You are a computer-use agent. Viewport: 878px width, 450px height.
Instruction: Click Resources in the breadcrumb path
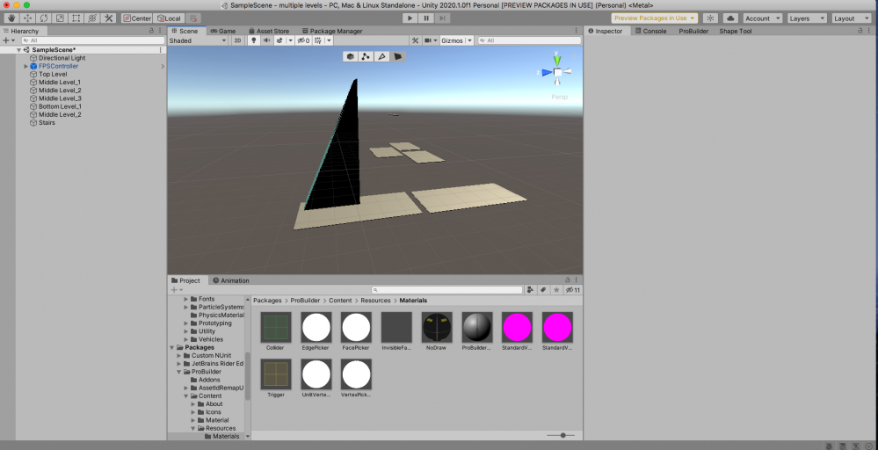tap(375, 301)
